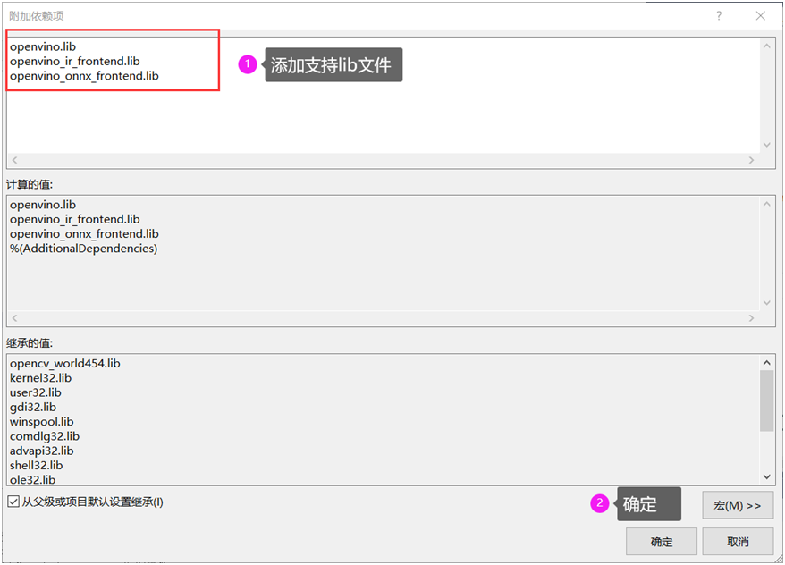Click openvino_onnx_frontend.lib in 计算的值 box

pyautogui.click(x=84, y=233)
